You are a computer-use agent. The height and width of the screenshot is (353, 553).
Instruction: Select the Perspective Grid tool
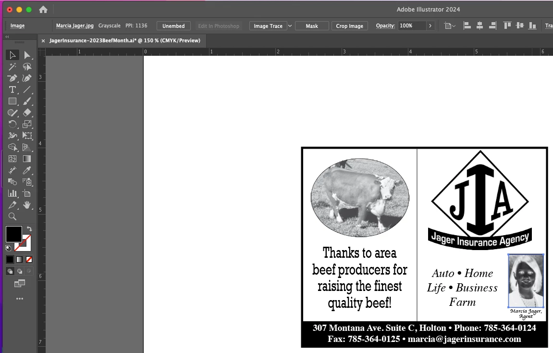(27, 147)
